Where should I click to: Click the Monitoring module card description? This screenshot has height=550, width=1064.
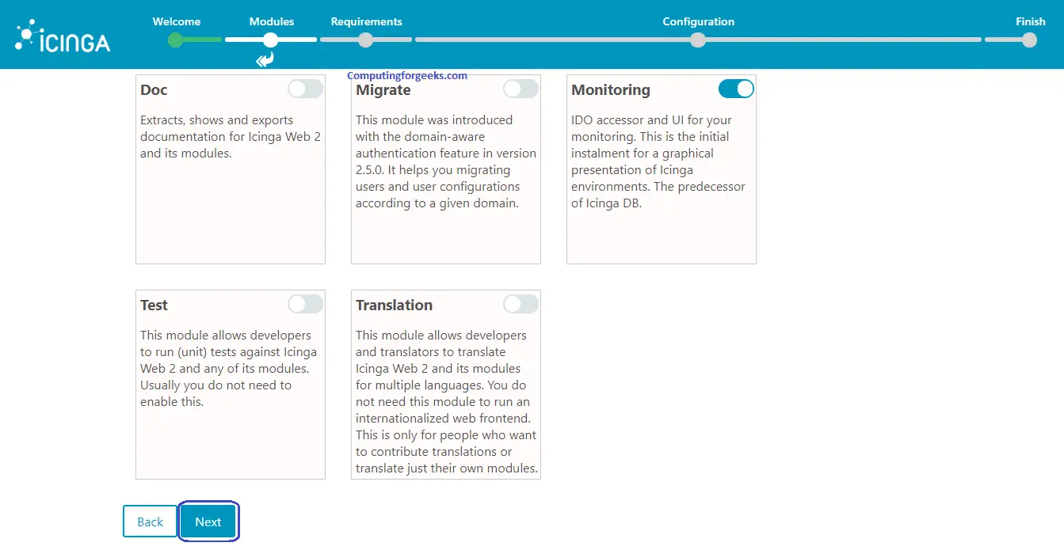click(x=658, y=161)
